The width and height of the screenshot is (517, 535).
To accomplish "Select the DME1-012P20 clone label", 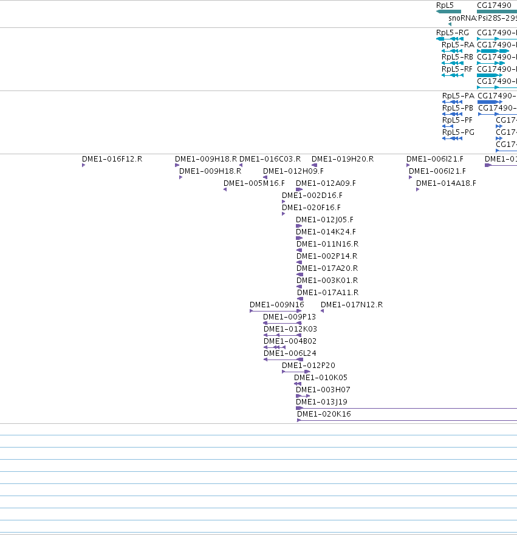I will coord(309,366).
